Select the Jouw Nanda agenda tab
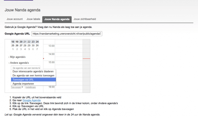The width and height of the screenshot is (198, 118). tap(57, 19)
